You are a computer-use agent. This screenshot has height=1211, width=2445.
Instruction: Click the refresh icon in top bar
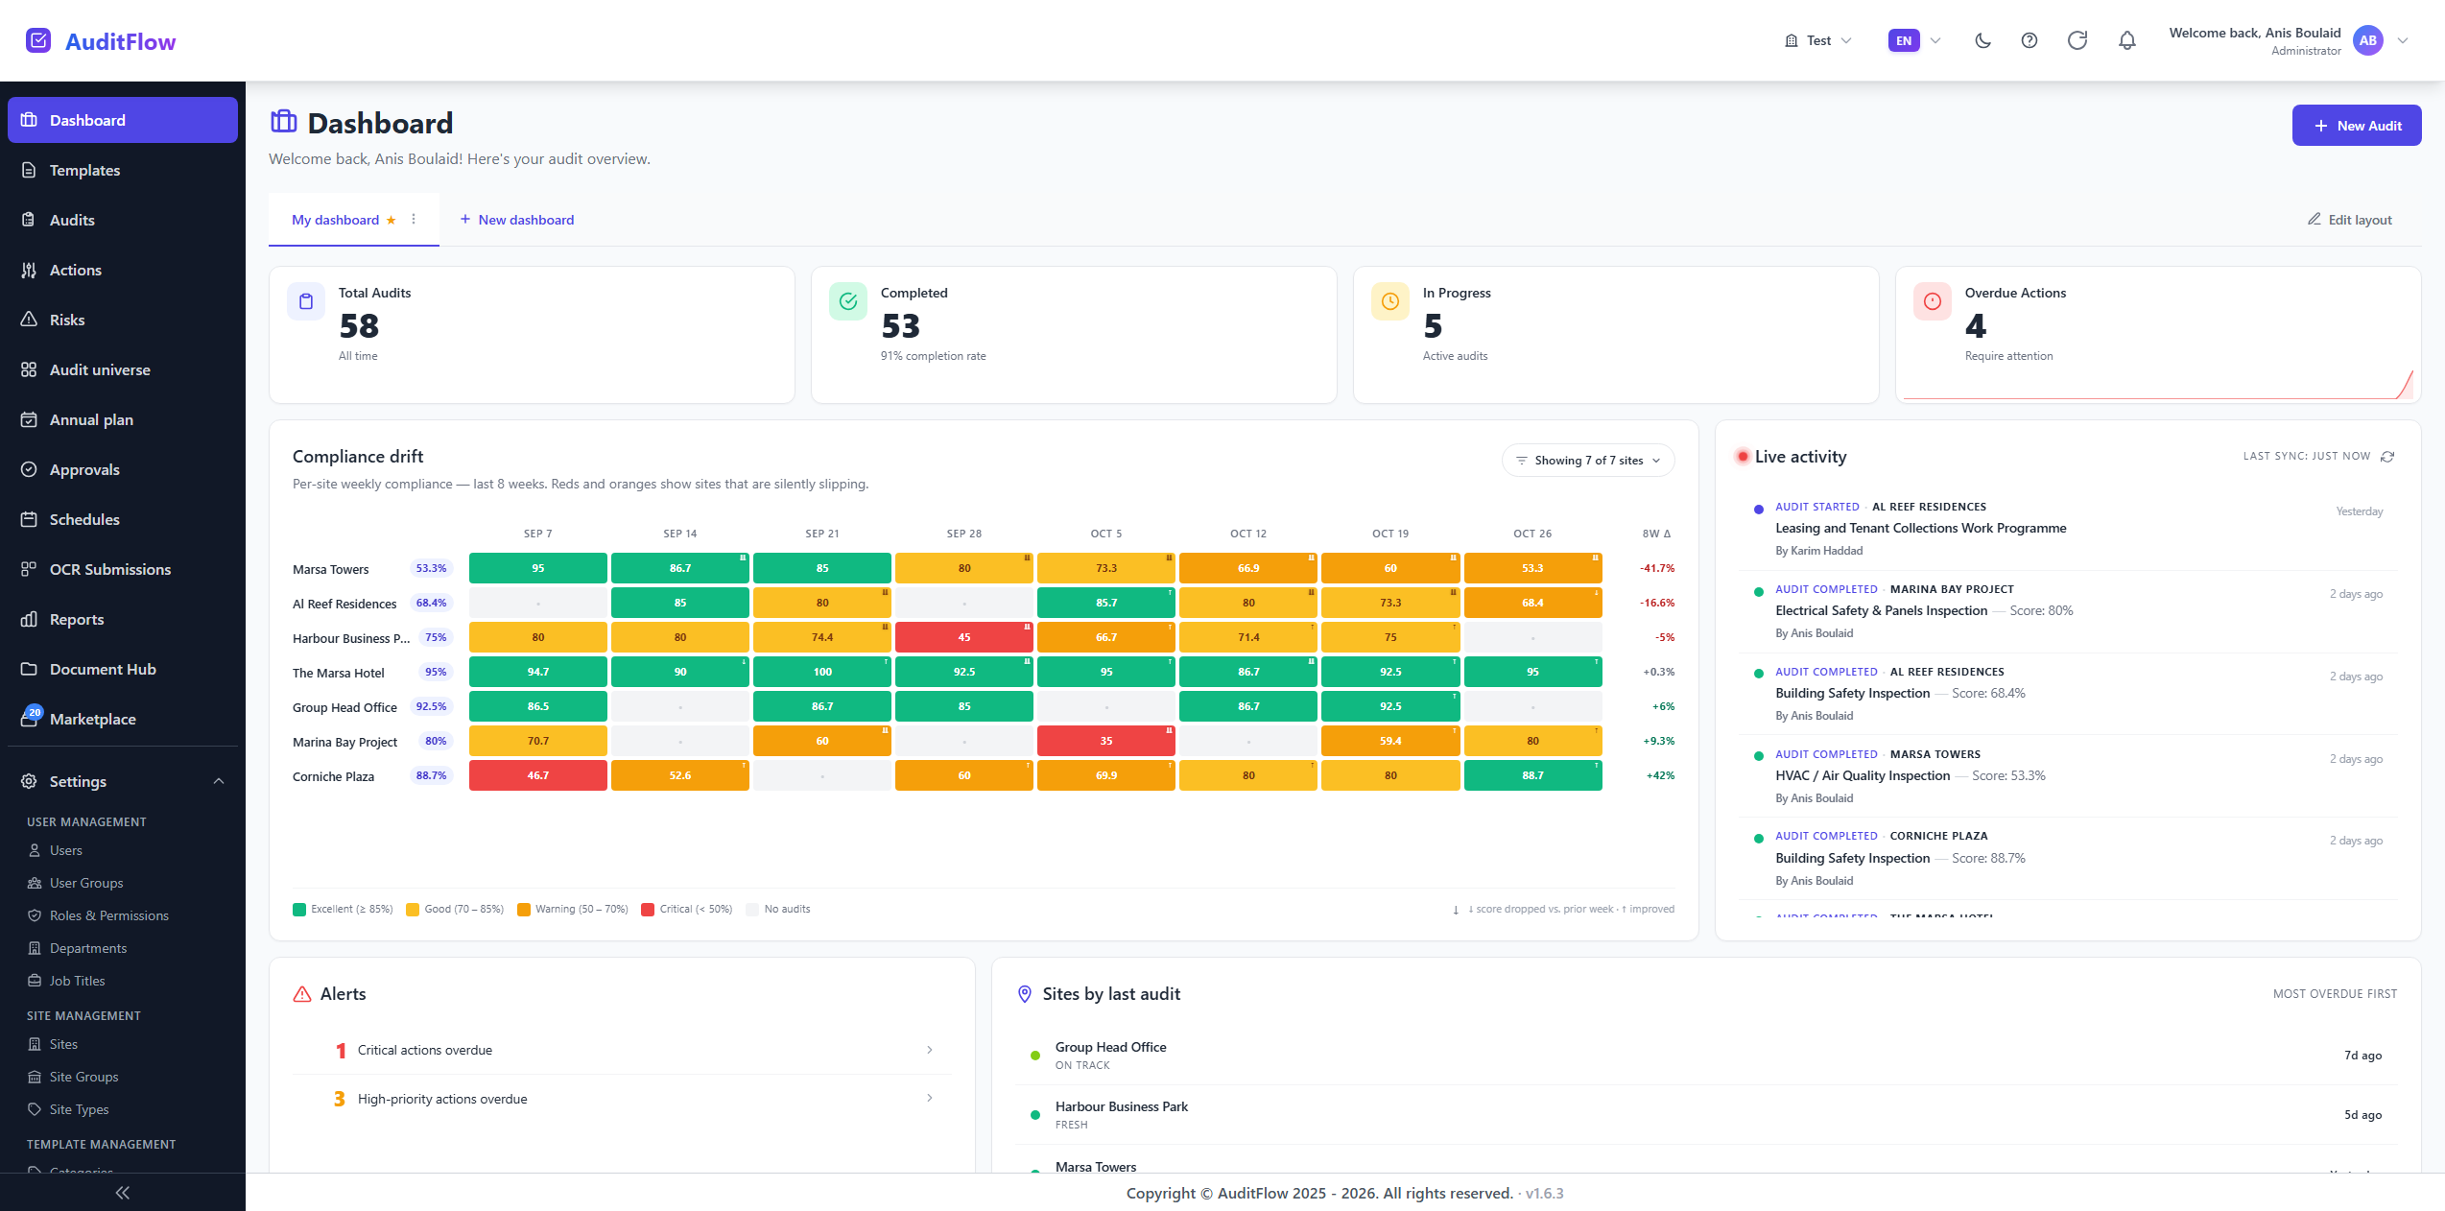tap(2077, 40)
